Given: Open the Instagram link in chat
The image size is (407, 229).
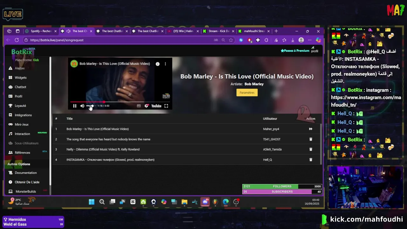Looking at the screenshot, I should [366, 101].
